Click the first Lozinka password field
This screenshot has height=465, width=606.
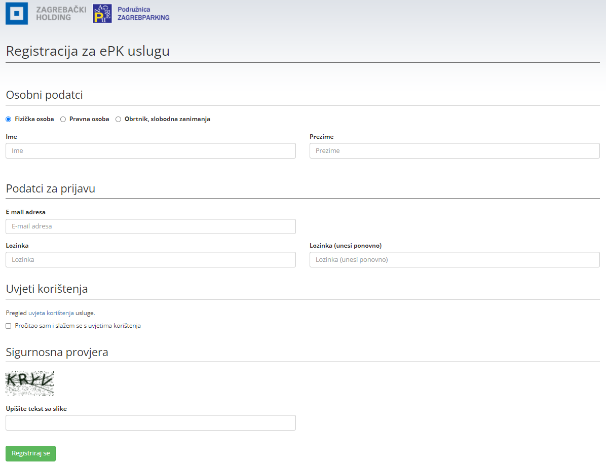coord(150,259)
